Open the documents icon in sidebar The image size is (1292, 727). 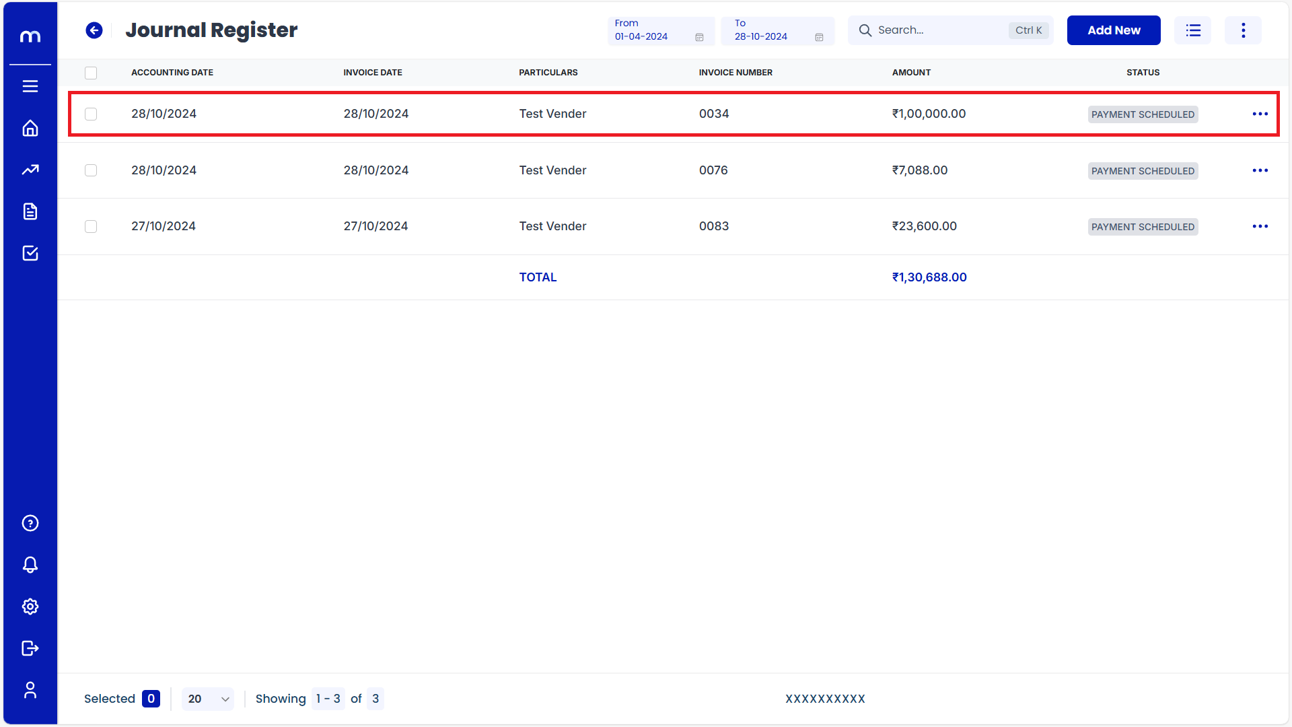point(30,211)
